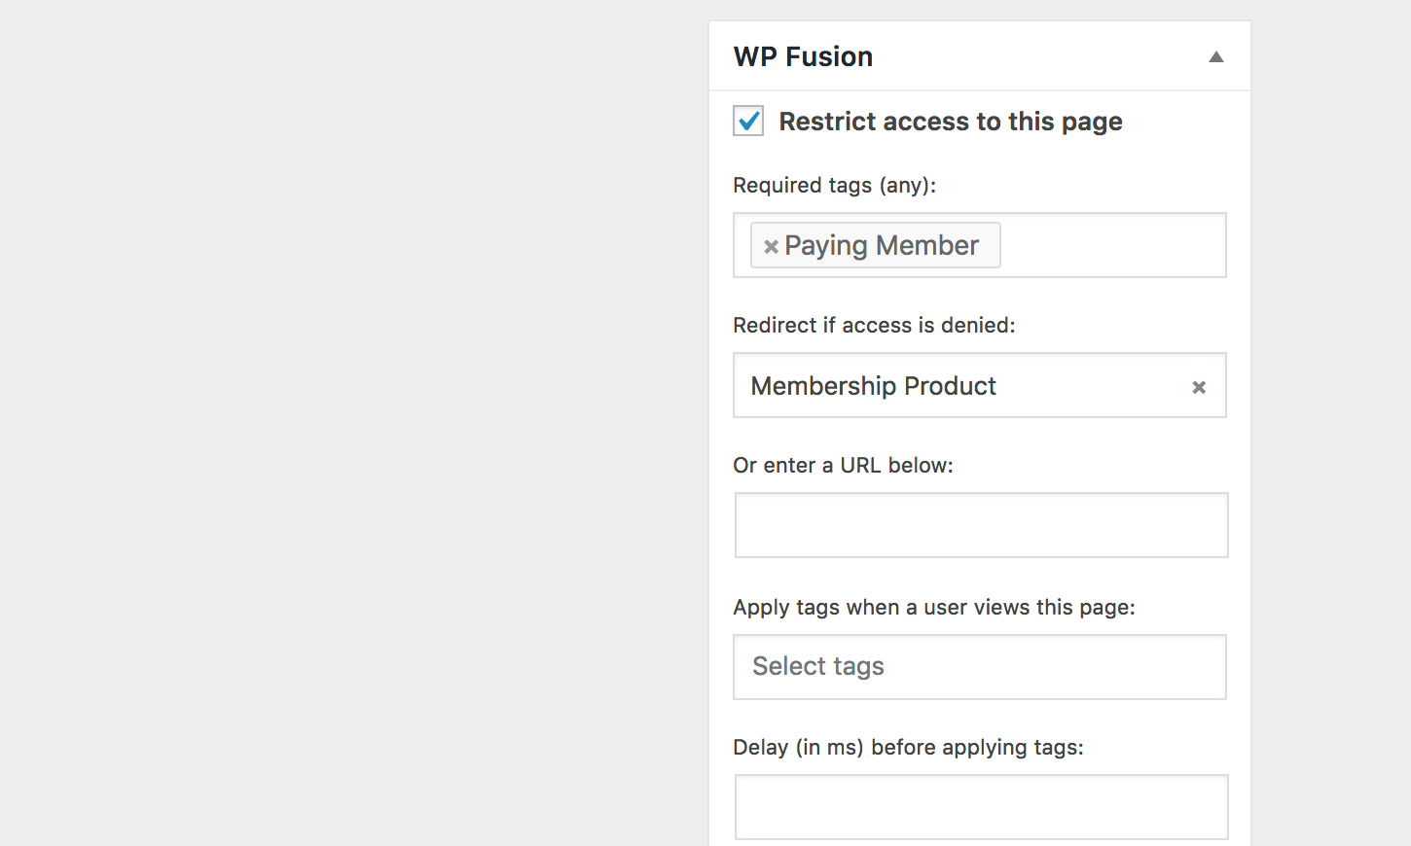
Task: Clear the Membership Product redirect selection
Action: click(1199, 387)
